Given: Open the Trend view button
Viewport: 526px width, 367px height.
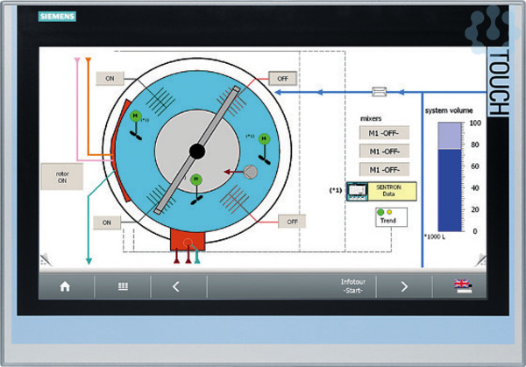Looking at the screenshot, I should click(387, 215).
